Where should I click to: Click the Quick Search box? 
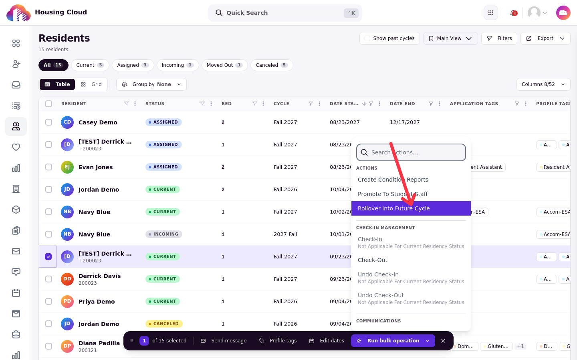[285, 13]
